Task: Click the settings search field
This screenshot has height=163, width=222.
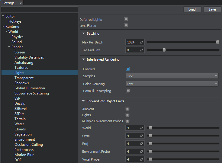Action: tap(39, 9)
